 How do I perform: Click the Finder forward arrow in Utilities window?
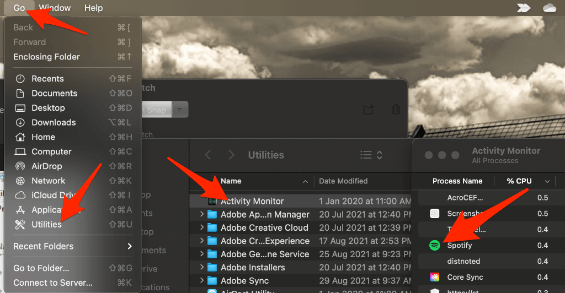pos(231,155)
